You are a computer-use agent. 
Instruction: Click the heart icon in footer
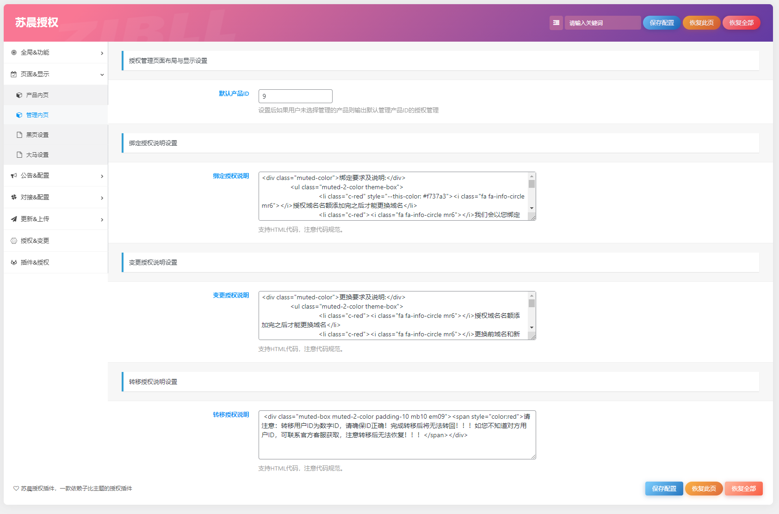click(16, 488)
